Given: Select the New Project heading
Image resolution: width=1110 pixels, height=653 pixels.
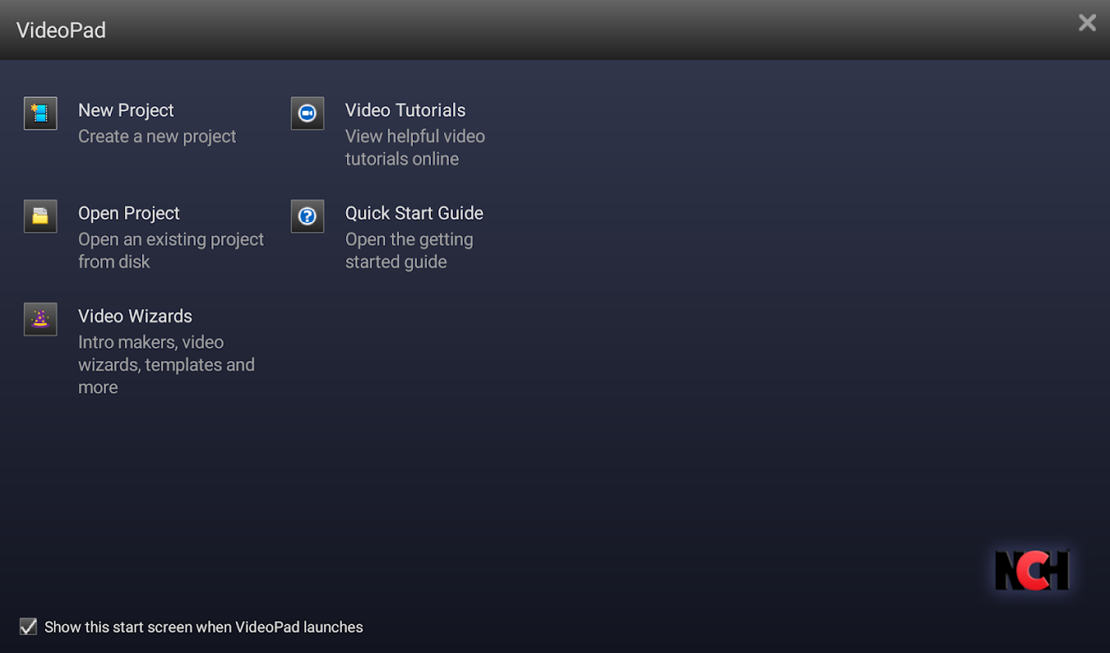Looking at the screenshot, I should point(126,110).
